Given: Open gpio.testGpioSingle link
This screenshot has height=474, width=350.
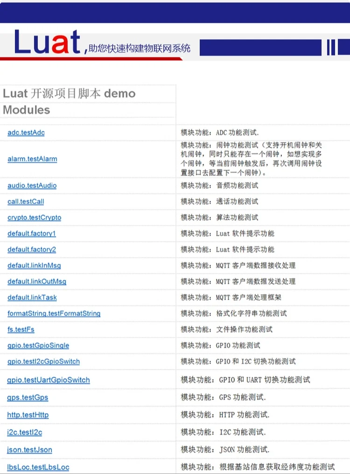Looking at the screenshot, I should [x=38, y=345].
